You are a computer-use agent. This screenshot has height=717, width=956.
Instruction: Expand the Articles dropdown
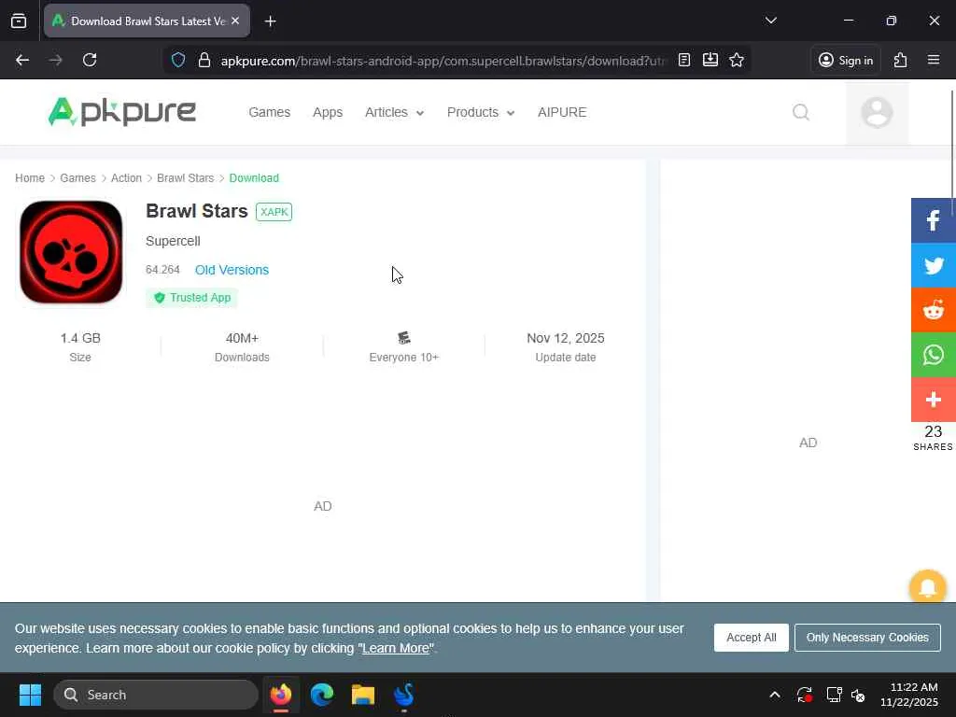pos(395,112)
